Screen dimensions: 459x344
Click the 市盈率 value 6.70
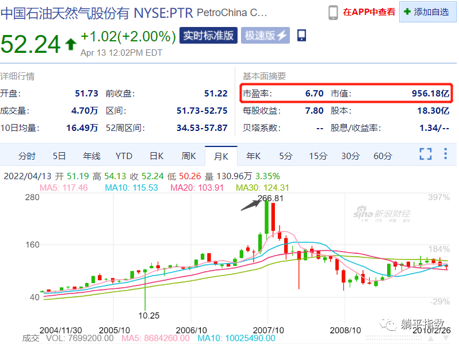(x=315, y=94)
